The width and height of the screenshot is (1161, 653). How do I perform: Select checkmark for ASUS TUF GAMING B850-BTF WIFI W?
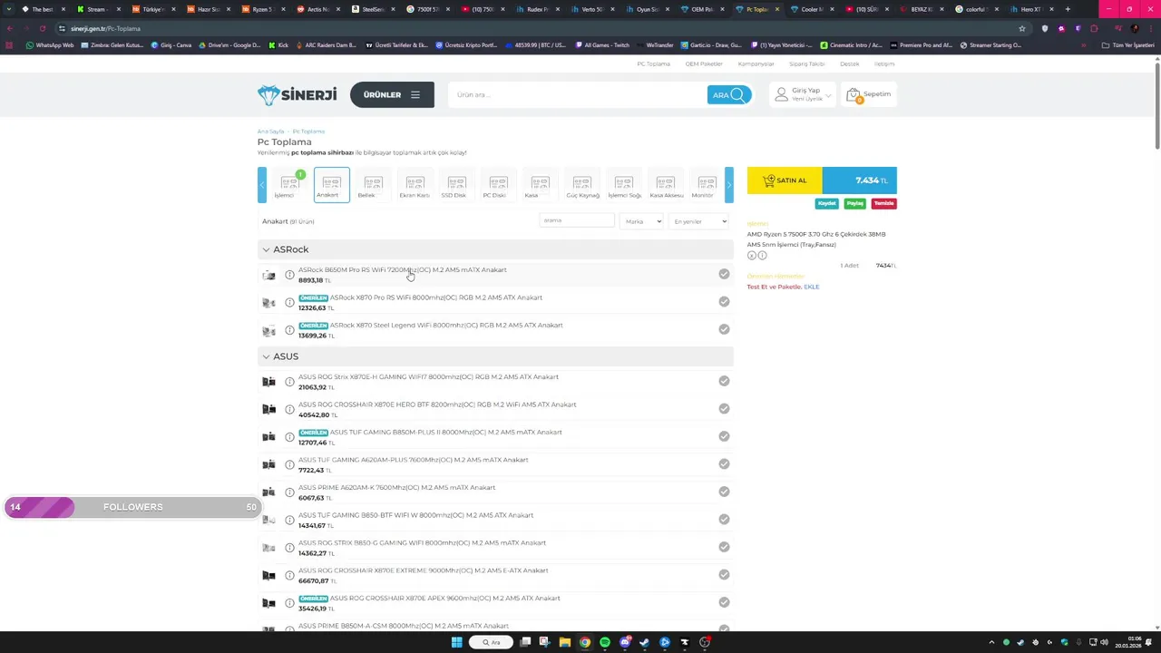pyautogui.click(x=724, y=519)
